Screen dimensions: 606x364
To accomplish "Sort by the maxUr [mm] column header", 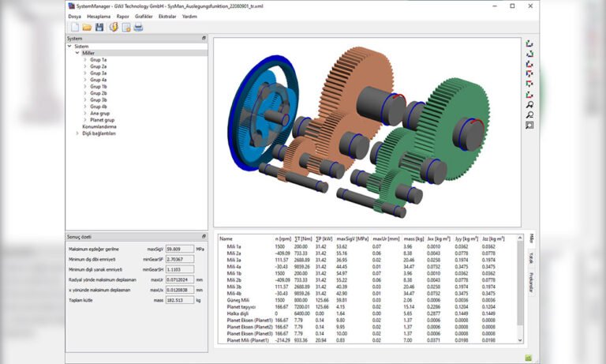I will [x=386, y=238].
